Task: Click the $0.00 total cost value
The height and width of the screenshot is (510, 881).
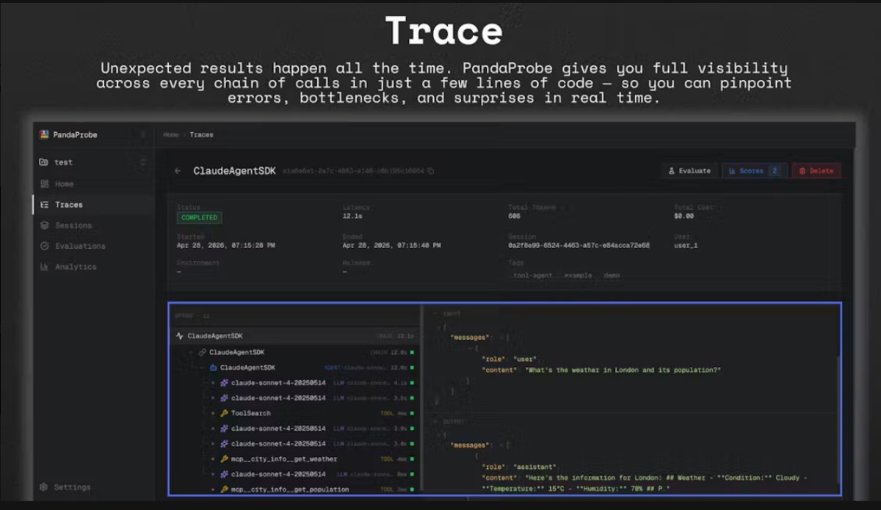Action: (685, 217)
